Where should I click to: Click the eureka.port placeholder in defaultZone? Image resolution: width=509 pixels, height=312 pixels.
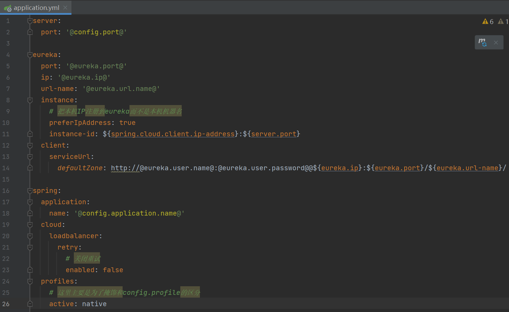coord(397,168)
